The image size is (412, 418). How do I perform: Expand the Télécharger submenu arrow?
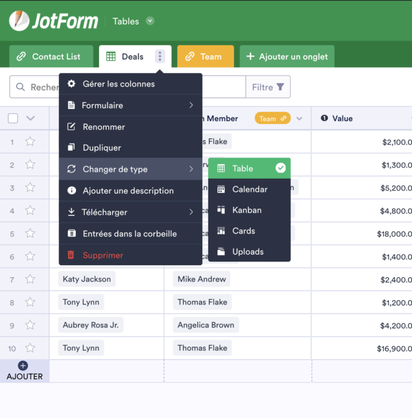tap(191, 212)
